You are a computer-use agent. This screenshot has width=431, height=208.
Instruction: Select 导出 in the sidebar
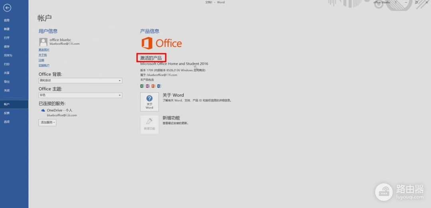click(x=7, y=82)
